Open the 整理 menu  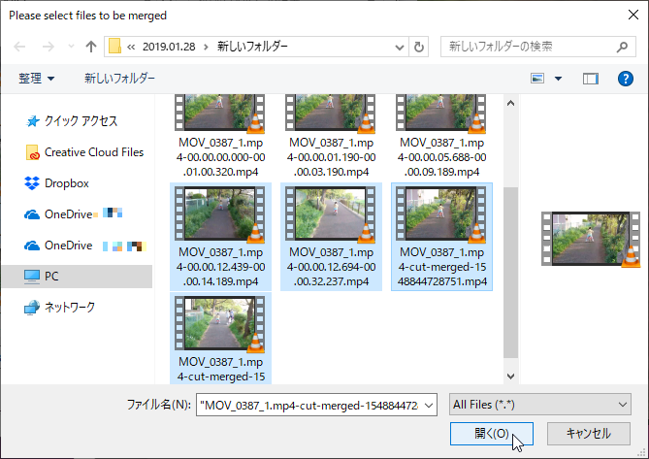tap(36, 79)
